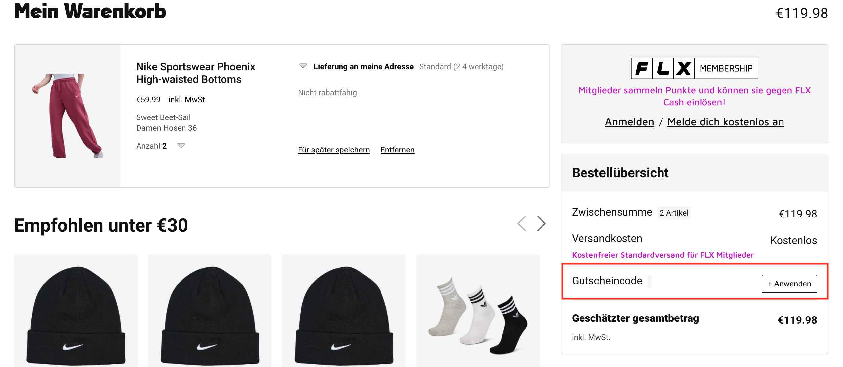Click Für später speichern link
Screen dimensions: 843x367
(334, 150)
